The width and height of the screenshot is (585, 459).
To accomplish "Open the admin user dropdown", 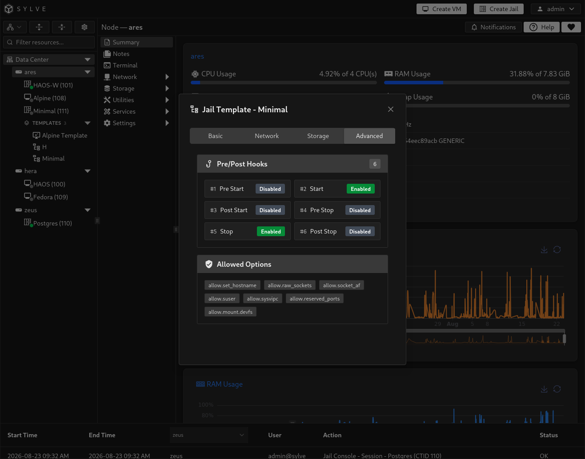I will [x=556, y=9].
